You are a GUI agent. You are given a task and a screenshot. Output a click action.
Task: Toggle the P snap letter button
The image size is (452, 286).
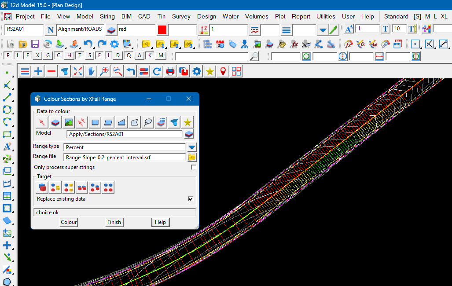coord(7,55)
